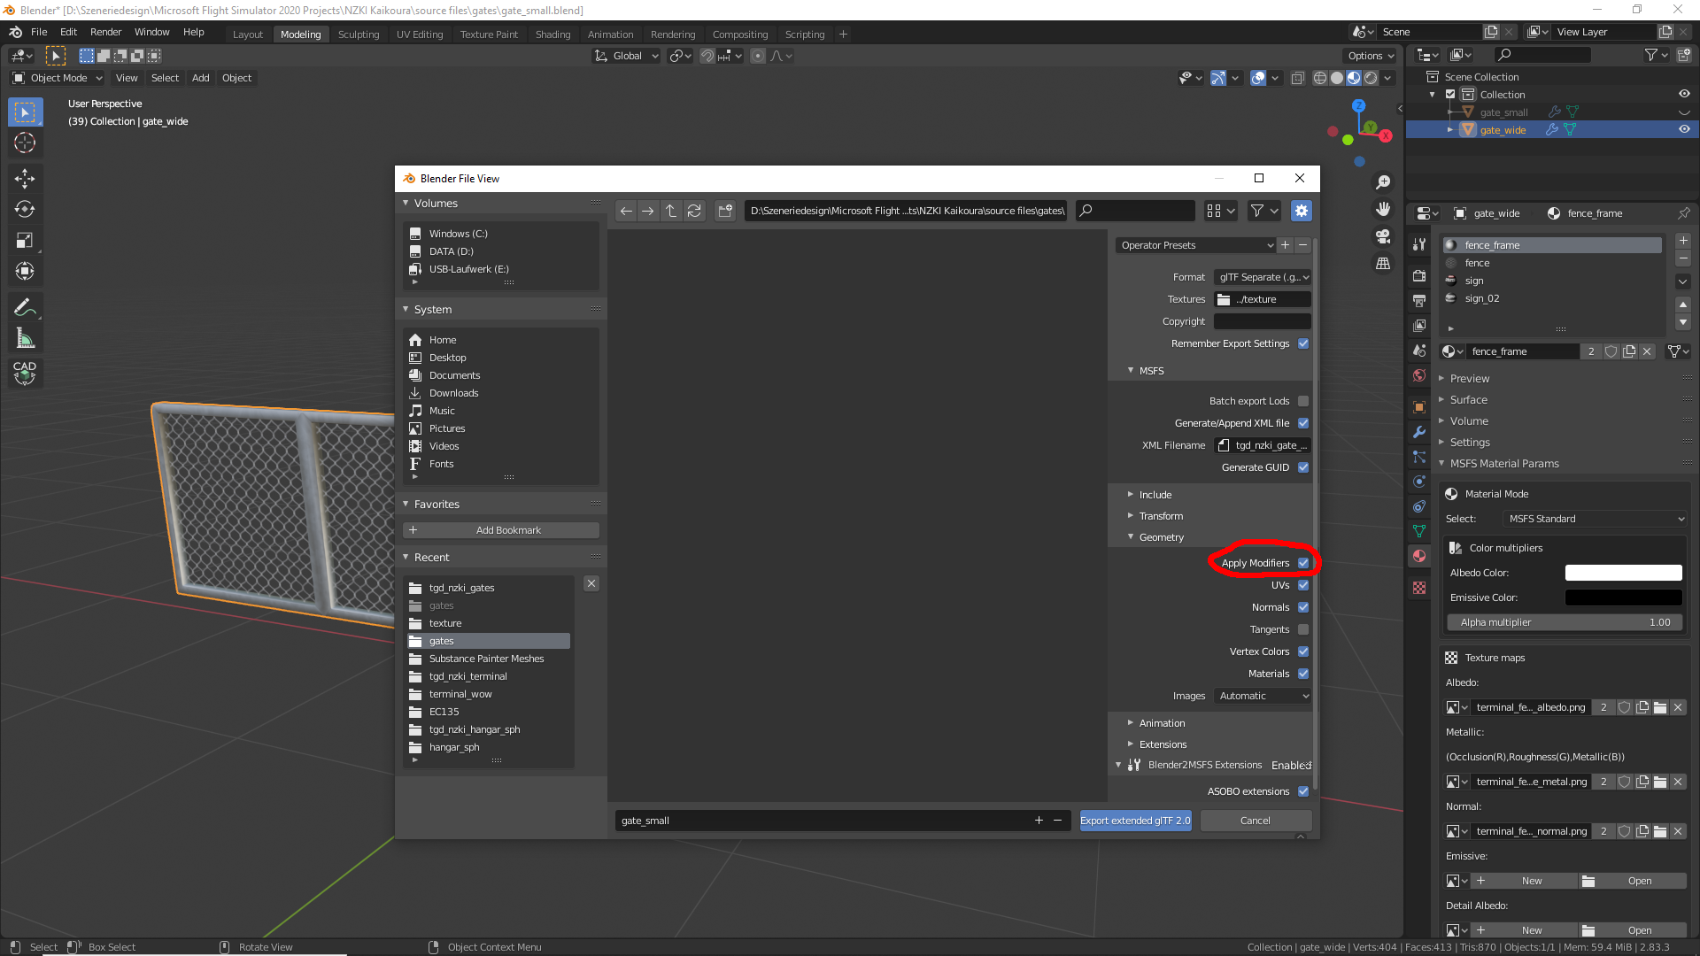The image size is (1700, 956).
Task: Hide gate_wide with its eye icon
Action: [x=1684, y=129]
